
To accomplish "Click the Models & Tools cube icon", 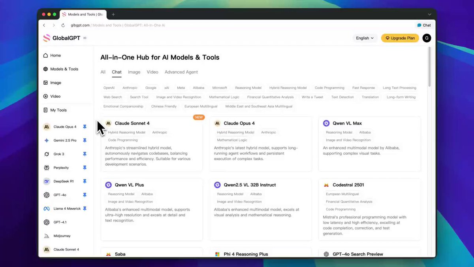I will coord(46,69).
